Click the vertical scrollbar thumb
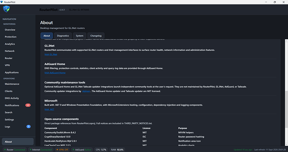The width and height of the screenshot is (288, 152). 286,109
